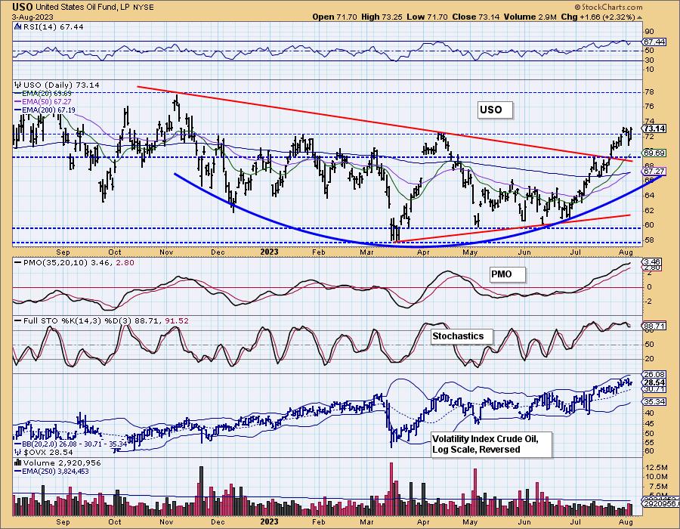Click the 67.27 EMA tag on right axis

[654, 172]
